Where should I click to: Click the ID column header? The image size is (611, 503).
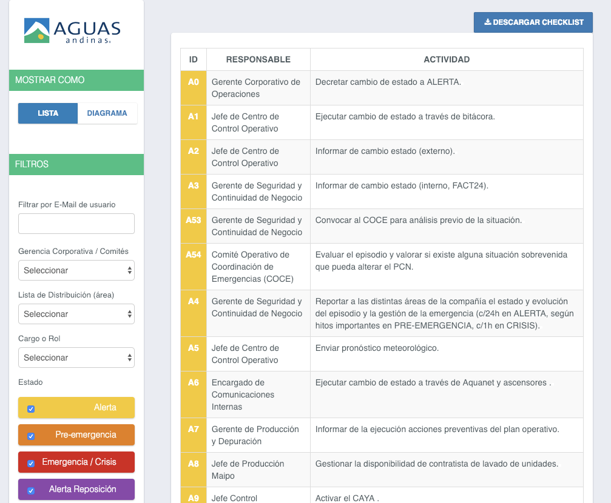click(194, 59)
